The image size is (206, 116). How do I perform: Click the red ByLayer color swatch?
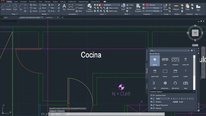click(147, 5)
